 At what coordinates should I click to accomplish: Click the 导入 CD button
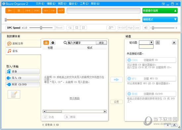pos(23,78)
